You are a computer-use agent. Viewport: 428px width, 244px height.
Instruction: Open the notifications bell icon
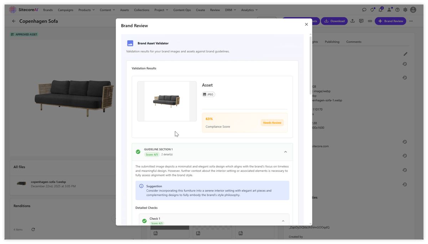381,10
